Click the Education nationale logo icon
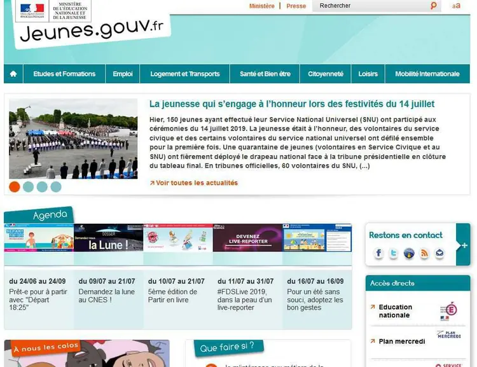477x367 pixels. pos(449,310)
